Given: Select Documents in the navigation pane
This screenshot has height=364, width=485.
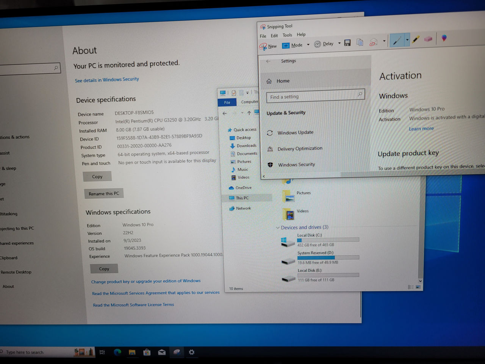Looking at the screenshot, I should [x=244, y=154].
